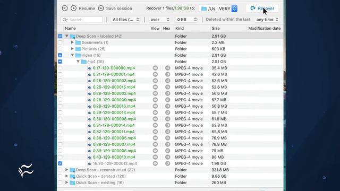340x191 pixels.
Task: Preview 0.28-129-000016.mp4 with eye icon
Action: [x=155, y=106]
